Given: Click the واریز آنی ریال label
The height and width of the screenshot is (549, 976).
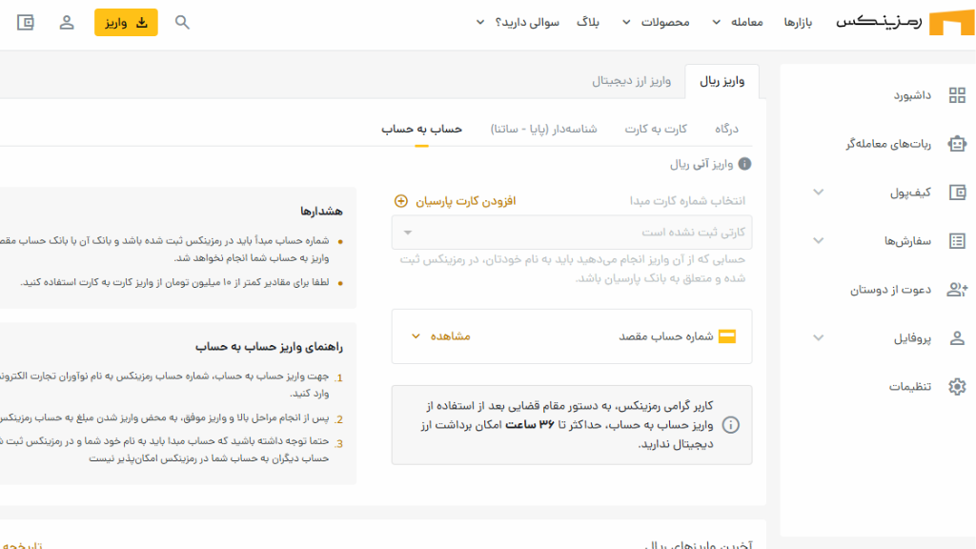Looking at the screenshot, I should click(701, 164).
